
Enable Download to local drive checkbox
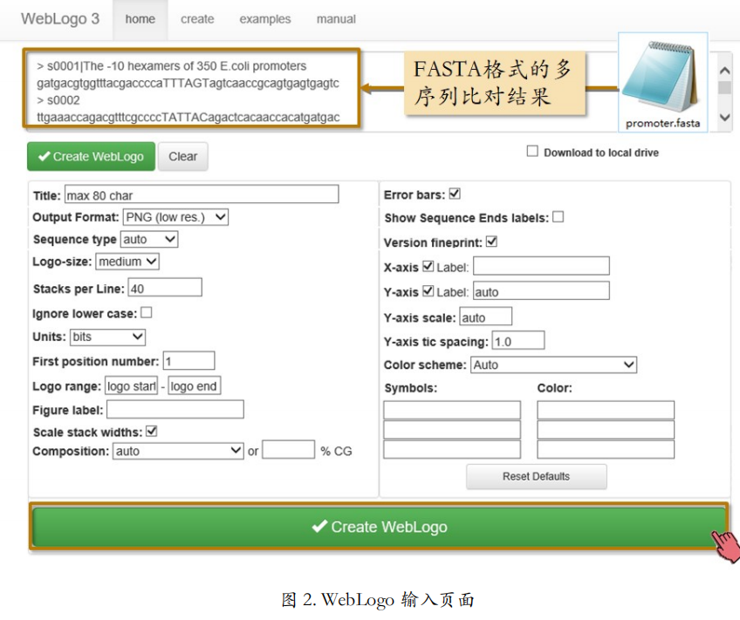tap(532, 152)
